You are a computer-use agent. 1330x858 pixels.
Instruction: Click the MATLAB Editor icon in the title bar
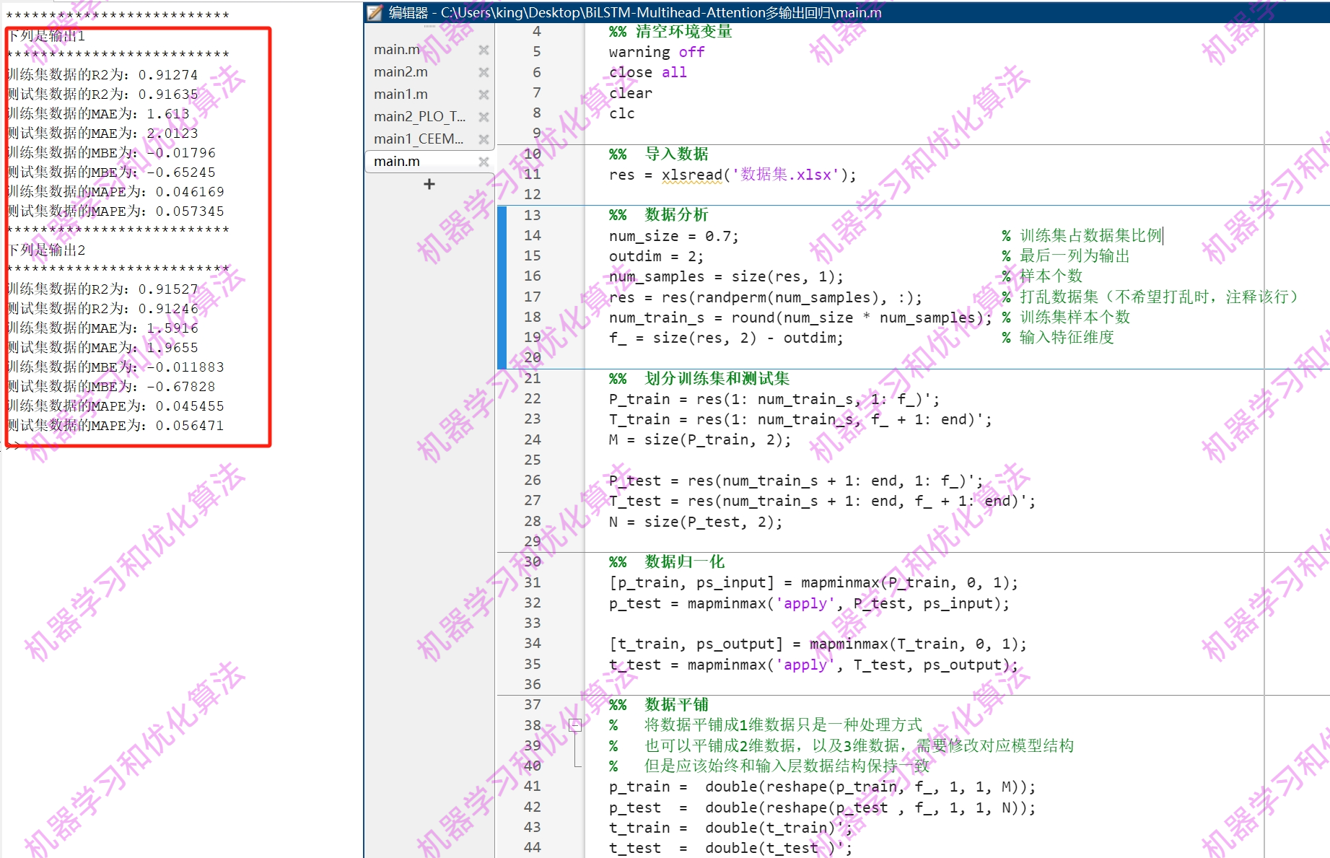pos(375,12)
